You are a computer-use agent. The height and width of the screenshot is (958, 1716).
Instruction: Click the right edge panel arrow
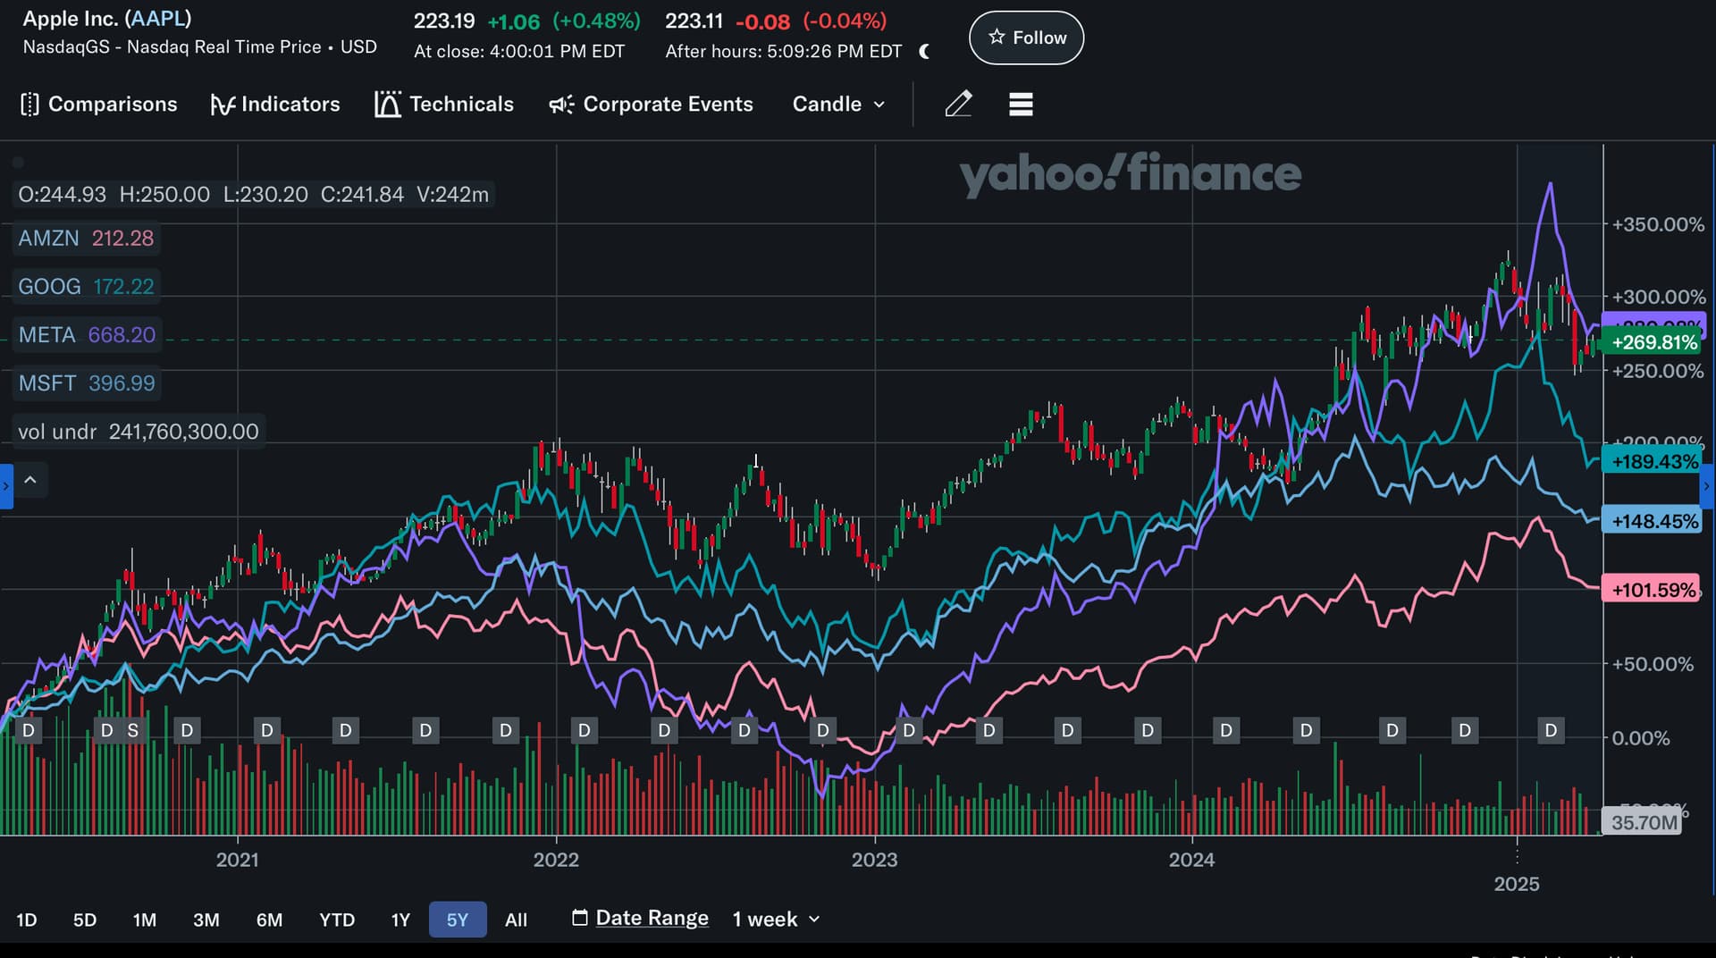[x=1707, y=487]
